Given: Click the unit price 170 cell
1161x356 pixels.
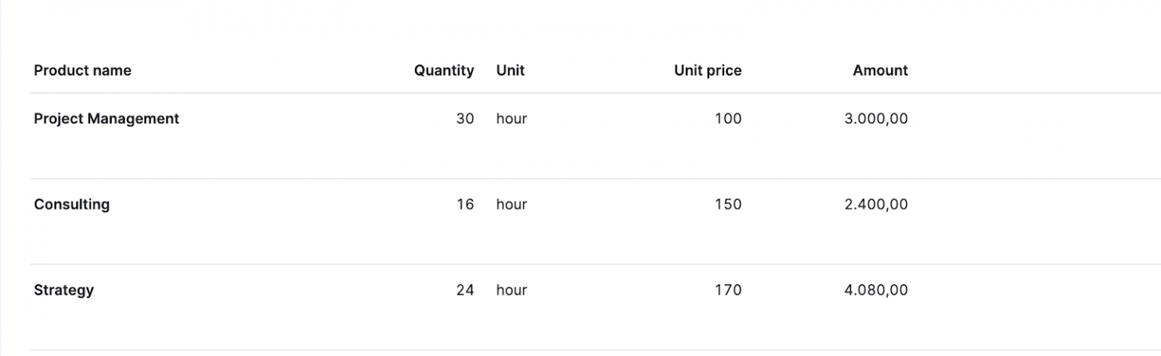Looking at the screenshot, I should click(x=728, y=290).
